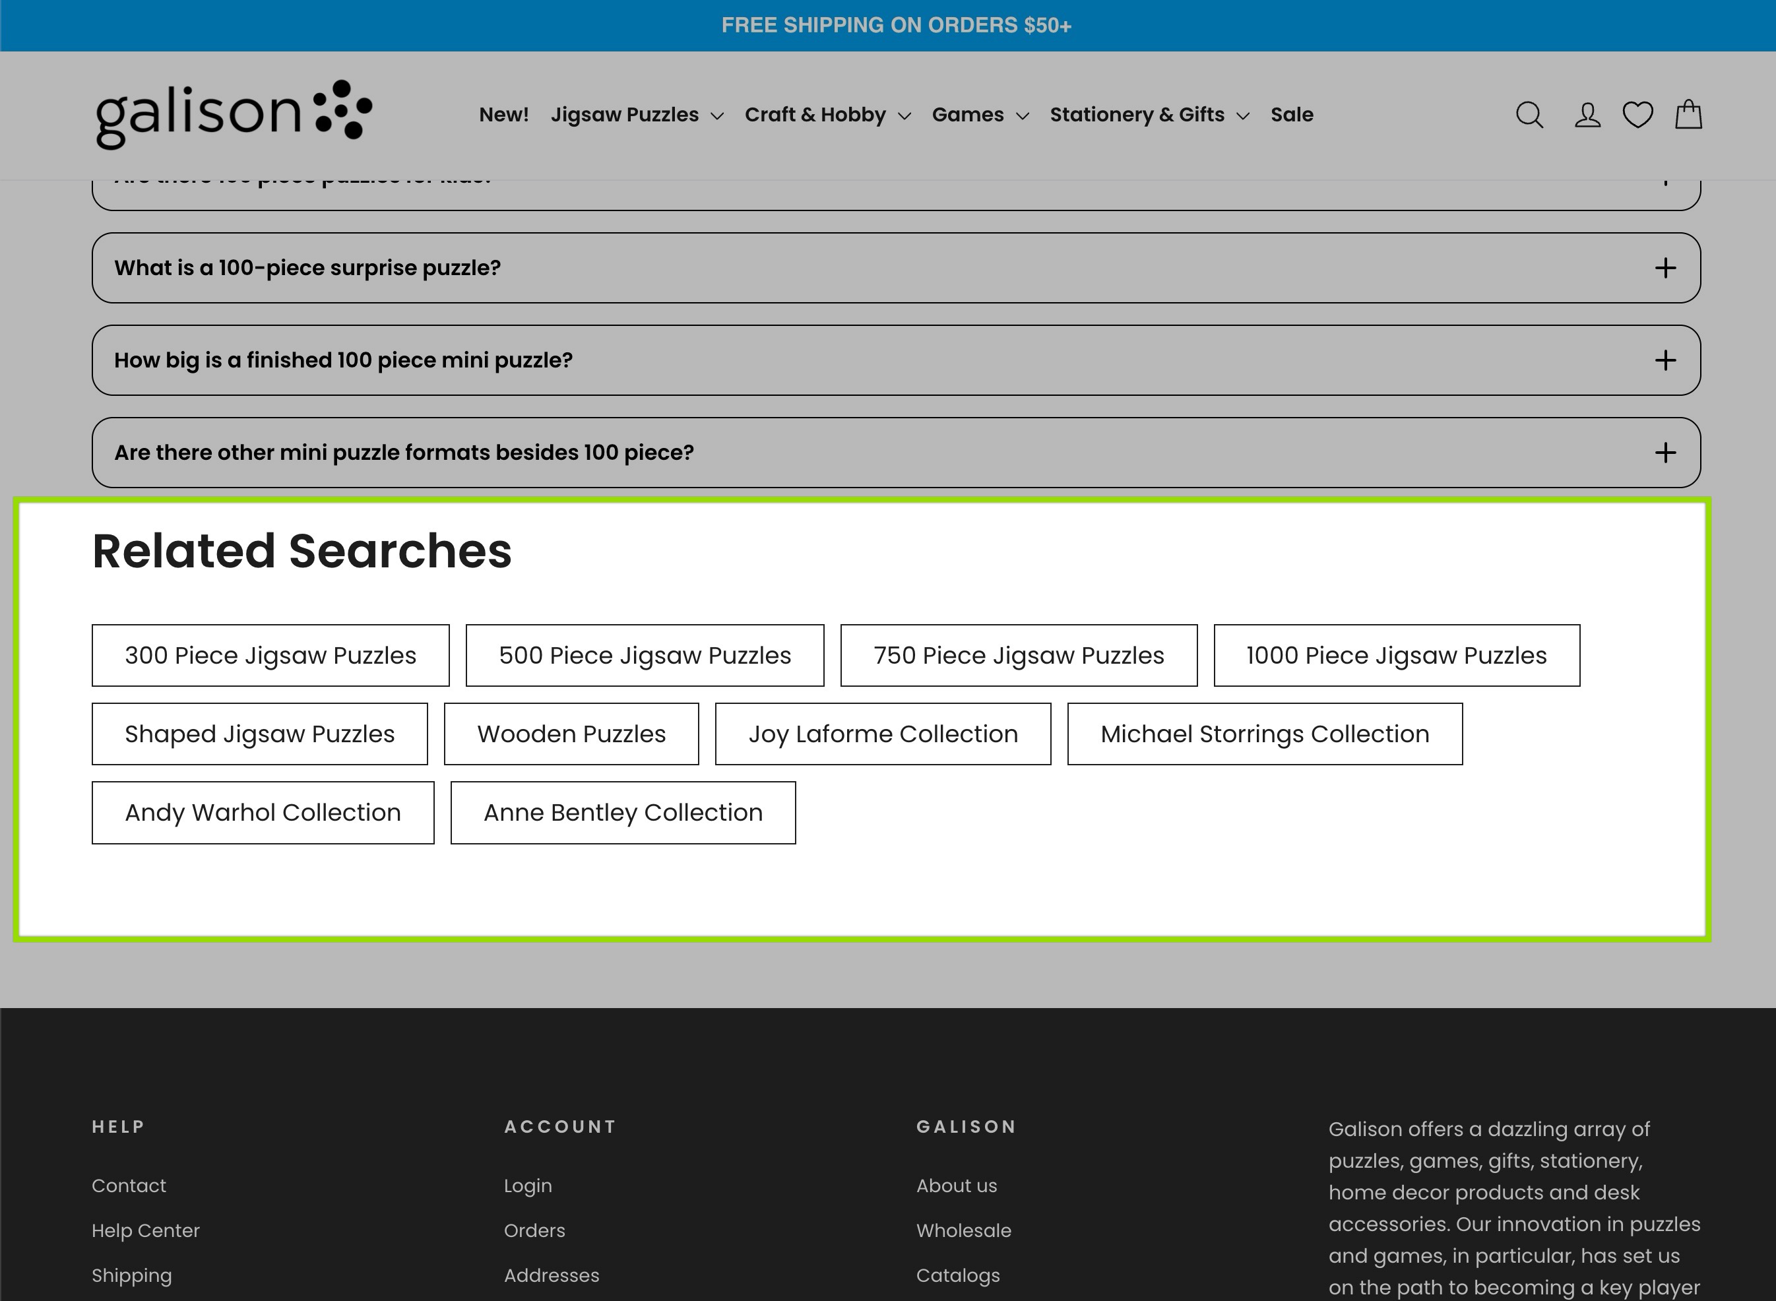Click 1000 Piece Jigsaw Puzzles button
The width and height of the screenshot is (1776, 1301).
[1397, 655]
